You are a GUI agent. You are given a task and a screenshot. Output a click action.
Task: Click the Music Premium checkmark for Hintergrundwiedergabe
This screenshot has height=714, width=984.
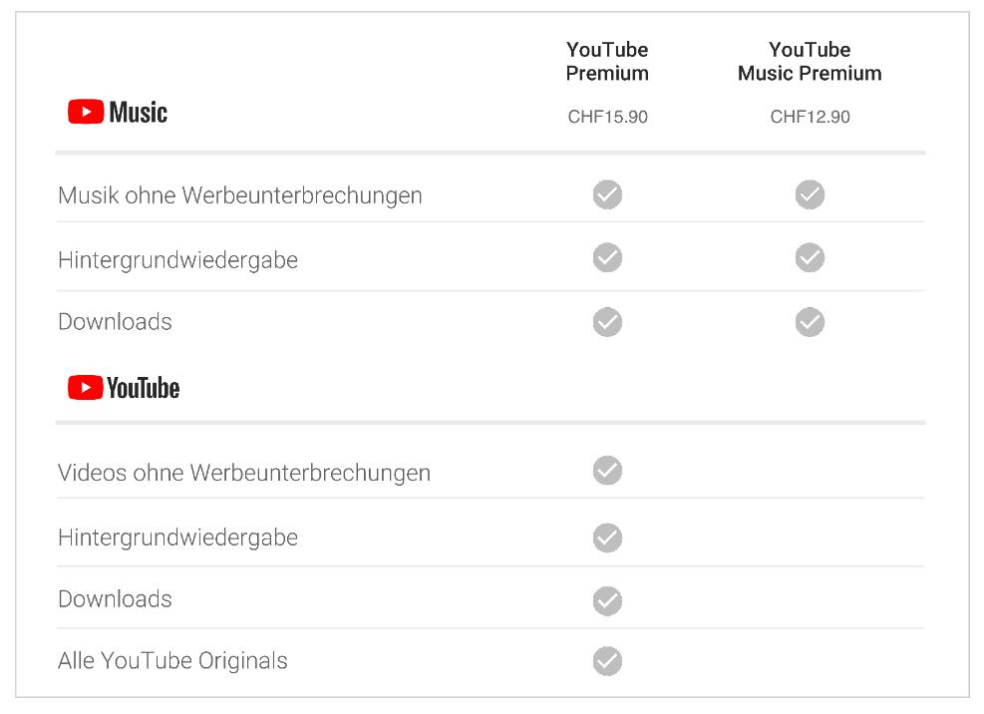coord(810,257)
